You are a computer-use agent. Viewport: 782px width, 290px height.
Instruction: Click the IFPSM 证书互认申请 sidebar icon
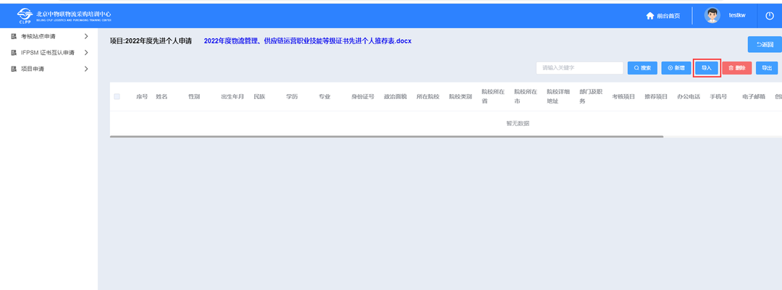coord(14,52)
